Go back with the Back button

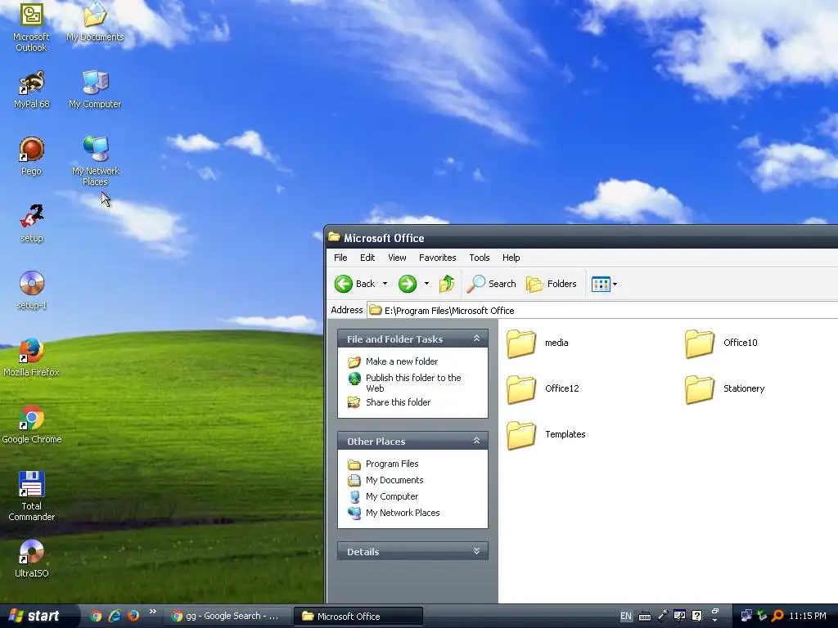coord(355,284)
